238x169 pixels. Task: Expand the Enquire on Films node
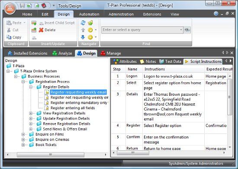23,134
